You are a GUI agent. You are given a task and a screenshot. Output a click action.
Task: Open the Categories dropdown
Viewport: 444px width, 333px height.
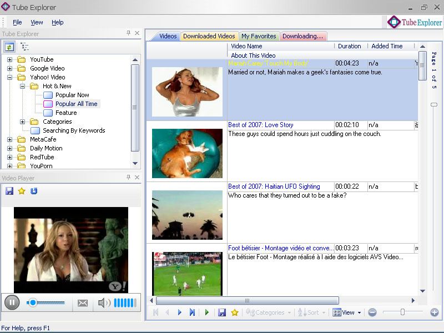[268, 312]
